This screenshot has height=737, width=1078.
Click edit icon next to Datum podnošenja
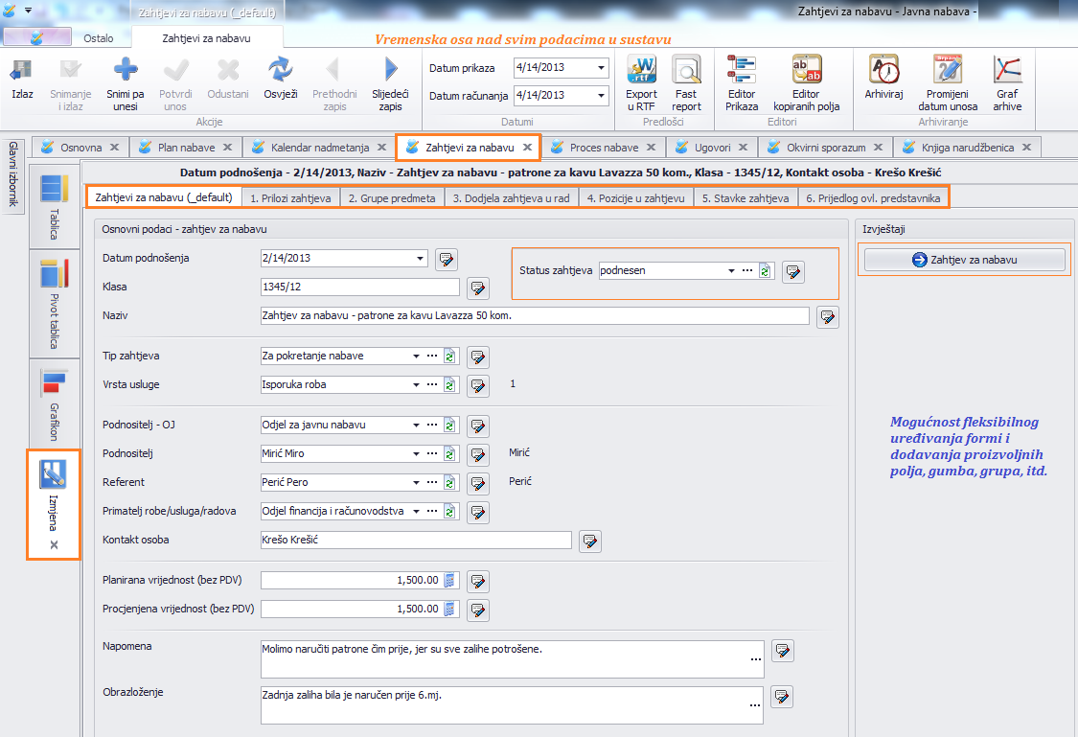pos(447,259)
